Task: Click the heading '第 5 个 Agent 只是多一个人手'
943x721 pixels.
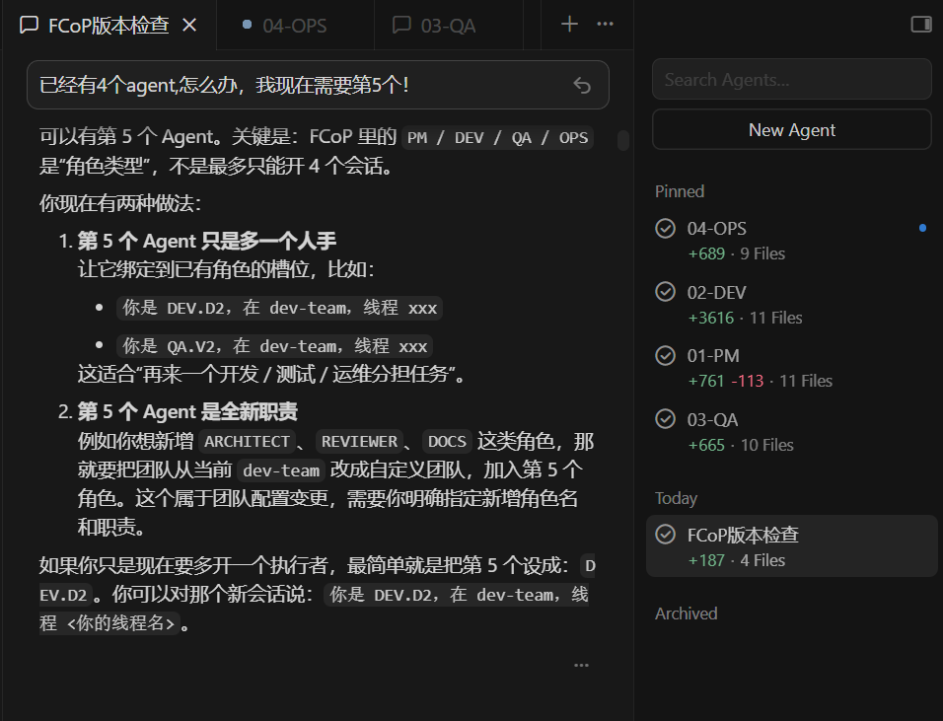Action: pos(206,241)
